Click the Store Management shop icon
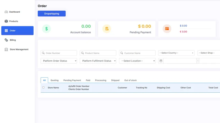This screenshot has height=123, width=220. tap(6, 49)
